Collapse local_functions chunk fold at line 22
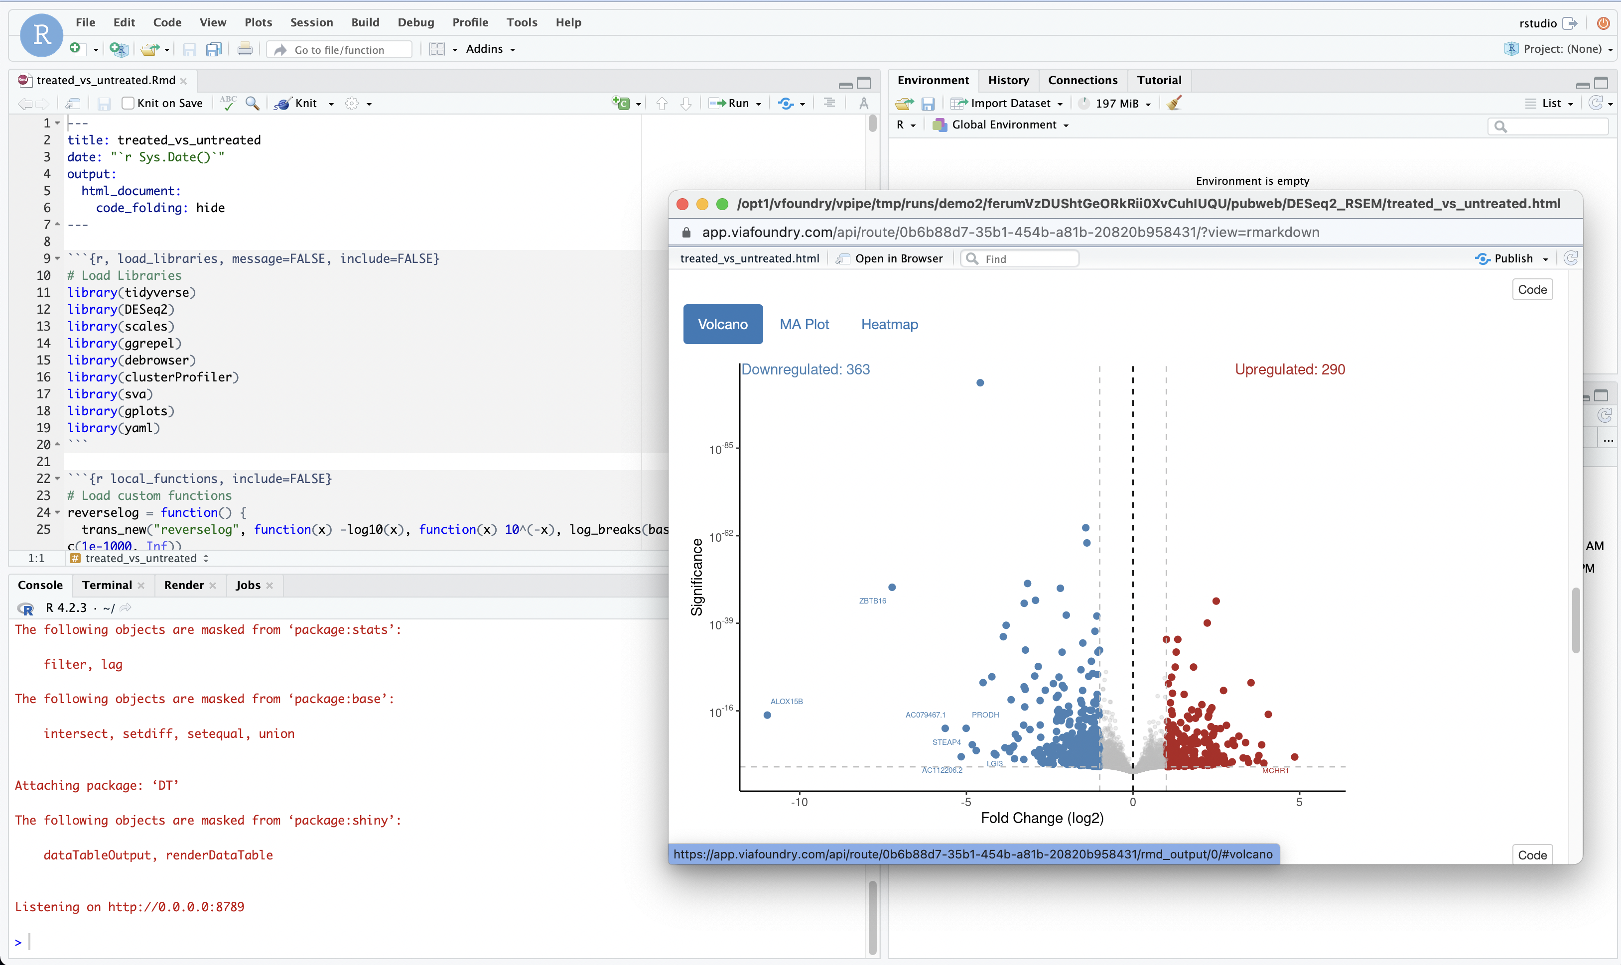 (57, 479)
